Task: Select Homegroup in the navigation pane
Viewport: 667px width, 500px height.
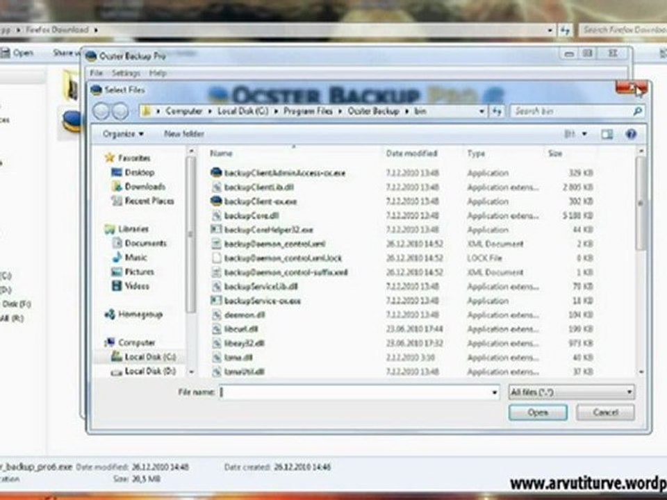Action: tap(140, 314)
